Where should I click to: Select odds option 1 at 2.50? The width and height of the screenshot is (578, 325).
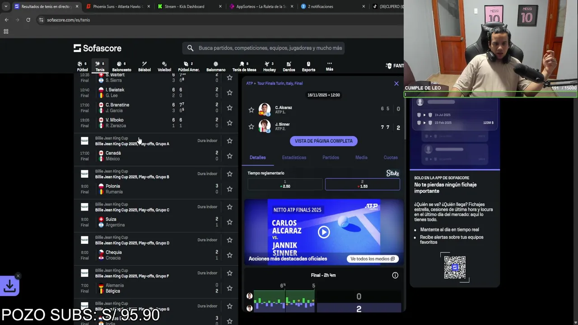tap(285, 184)
